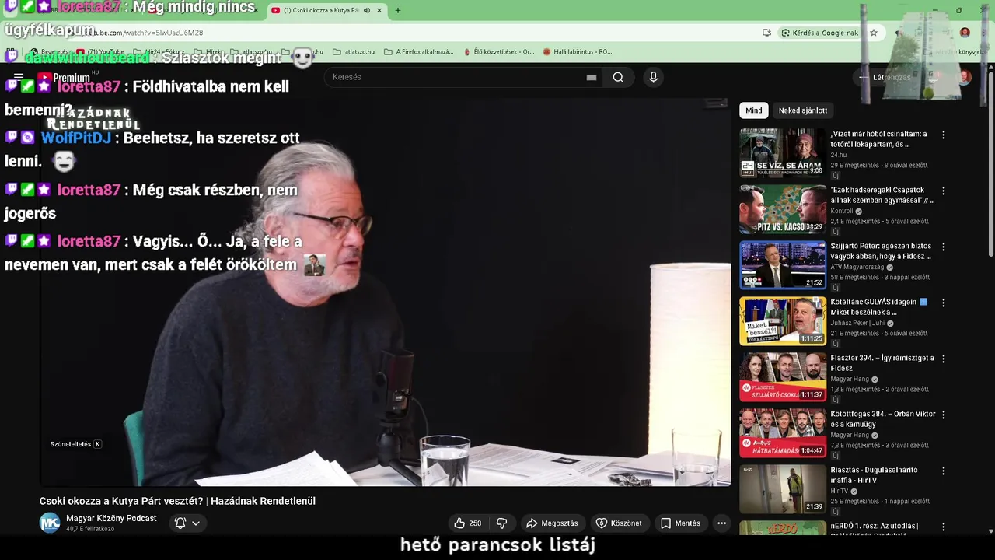
Task: Mute the YouTube browser tab audio
Action: 367,10
